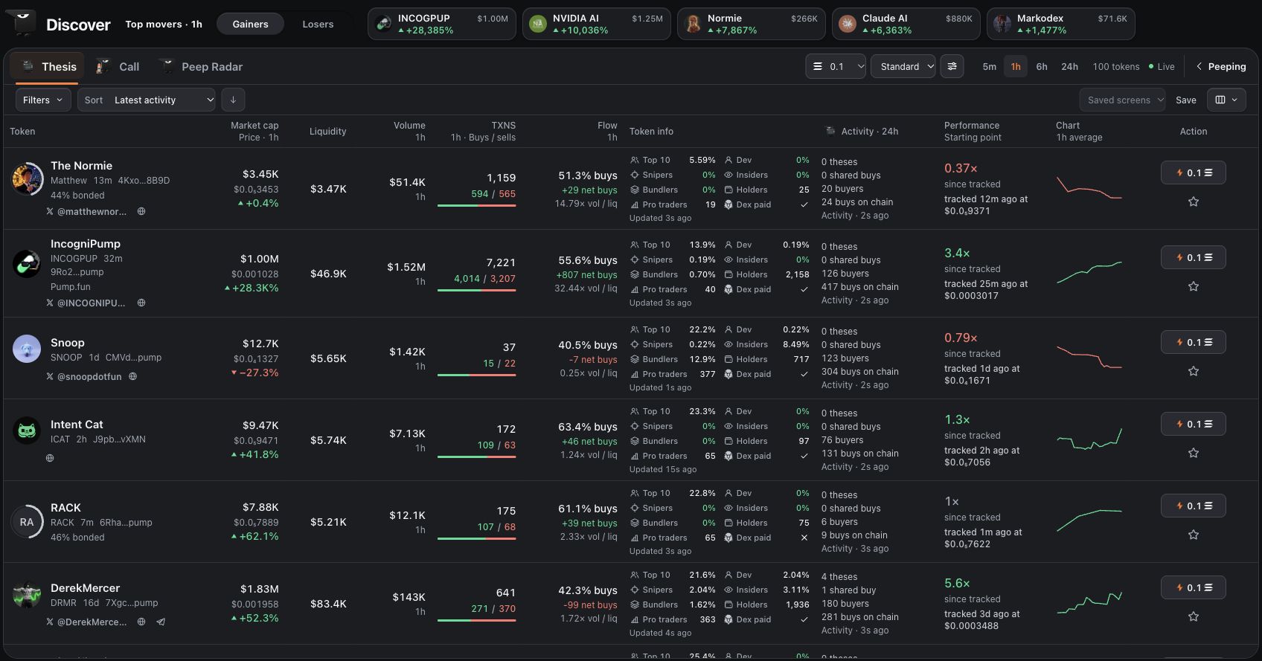Quick buy 0.1 of DerekMercer

pos(1194,587)
